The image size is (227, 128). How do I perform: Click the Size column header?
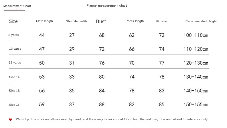coord(13,21)
